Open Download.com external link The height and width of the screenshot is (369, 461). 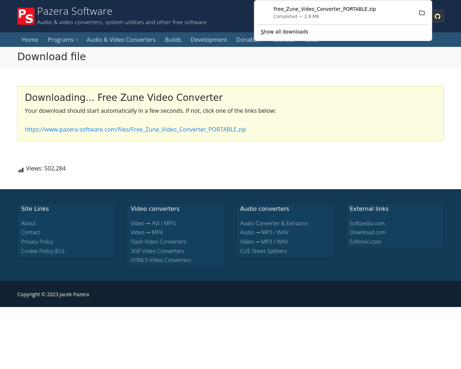pyautogui.click(x=368, y=232)
